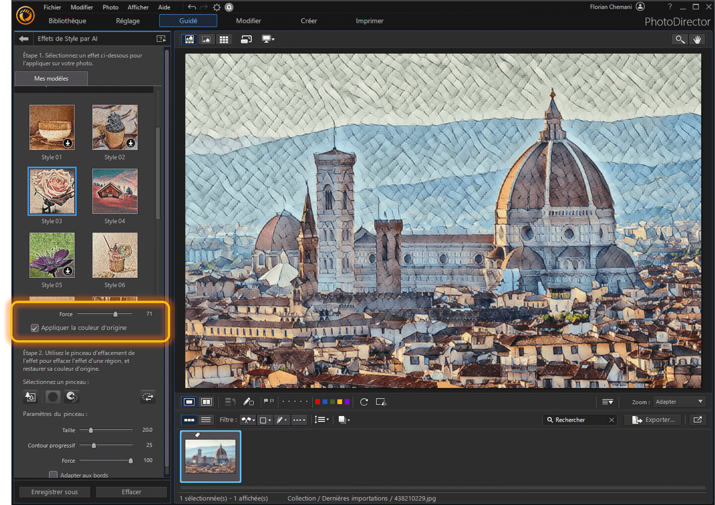
Task: Open notifications bell icon
Action: tap(229, 7)
